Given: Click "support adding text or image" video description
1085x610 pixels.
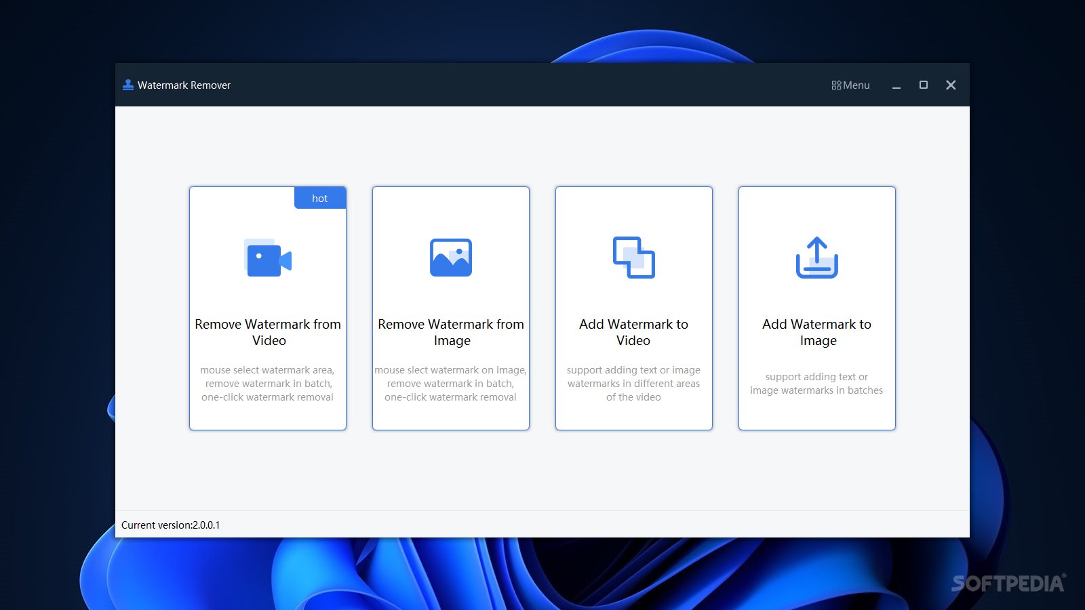Looking at the screenshot, I should click(x=633, y=370).
